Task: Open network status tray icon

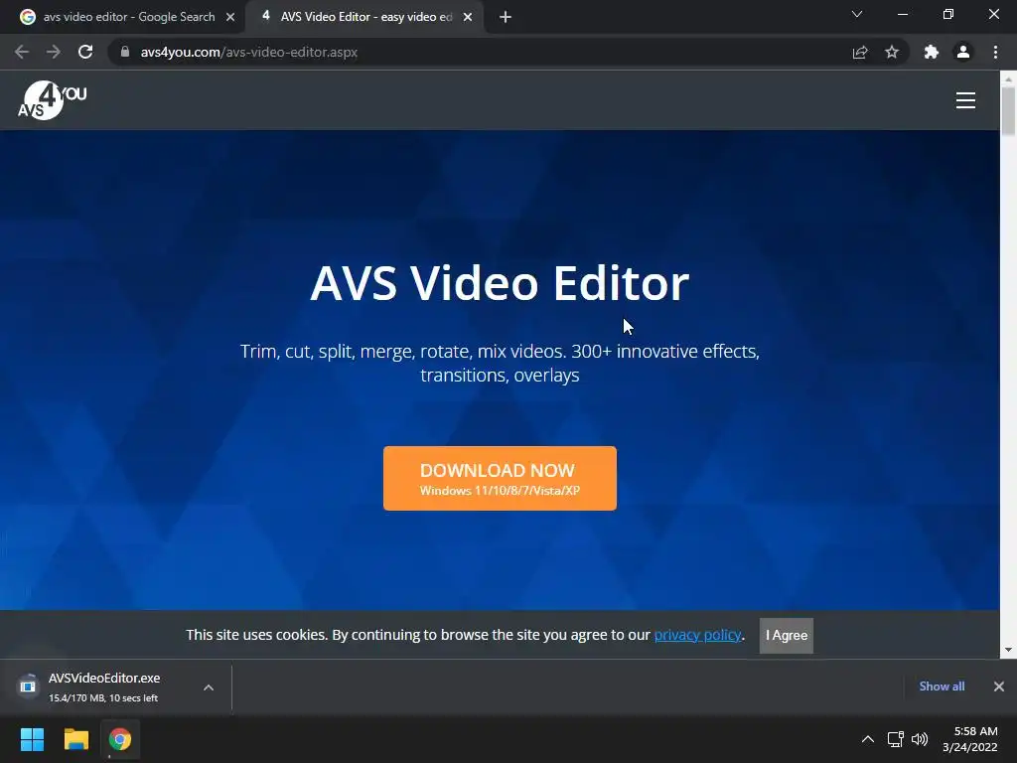Action: tap(895, 739)
